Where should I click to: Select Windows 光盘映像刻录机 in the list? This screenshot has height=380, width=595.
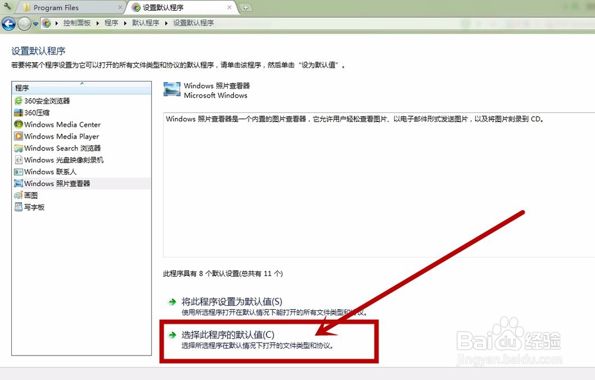pyautogui.click(x=82, y=159)
